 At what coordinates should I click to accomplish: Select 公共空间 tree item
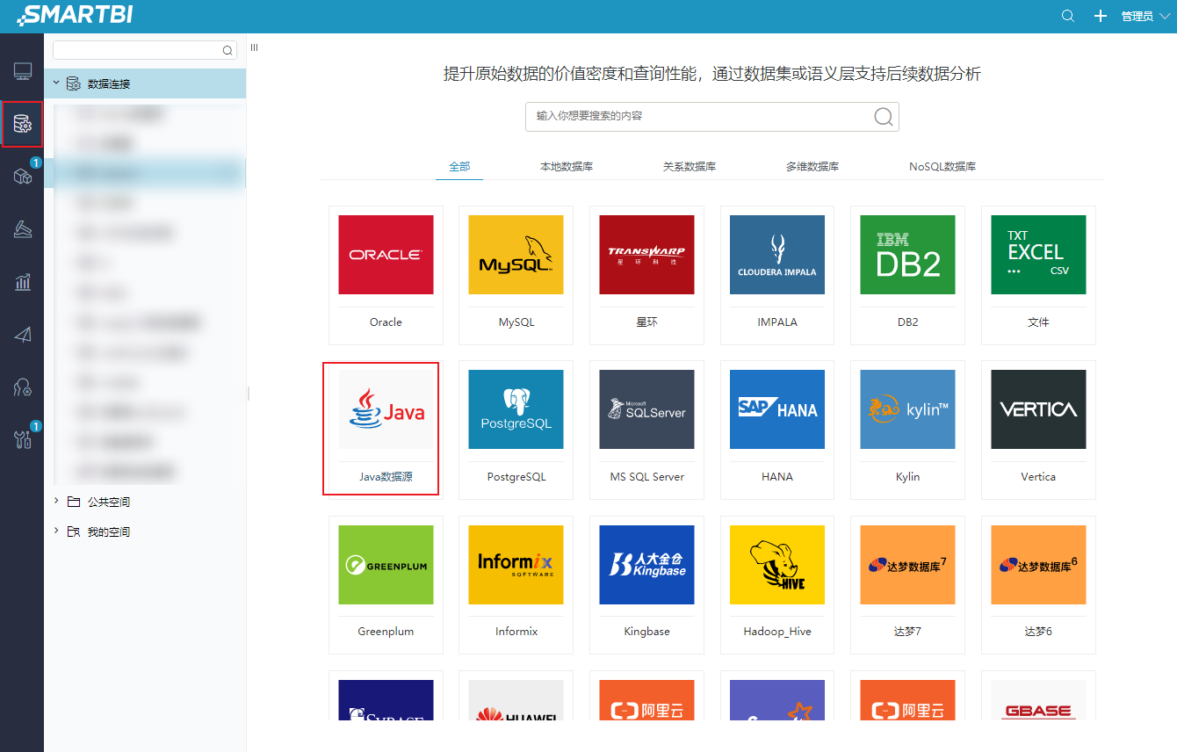(109, 503)
